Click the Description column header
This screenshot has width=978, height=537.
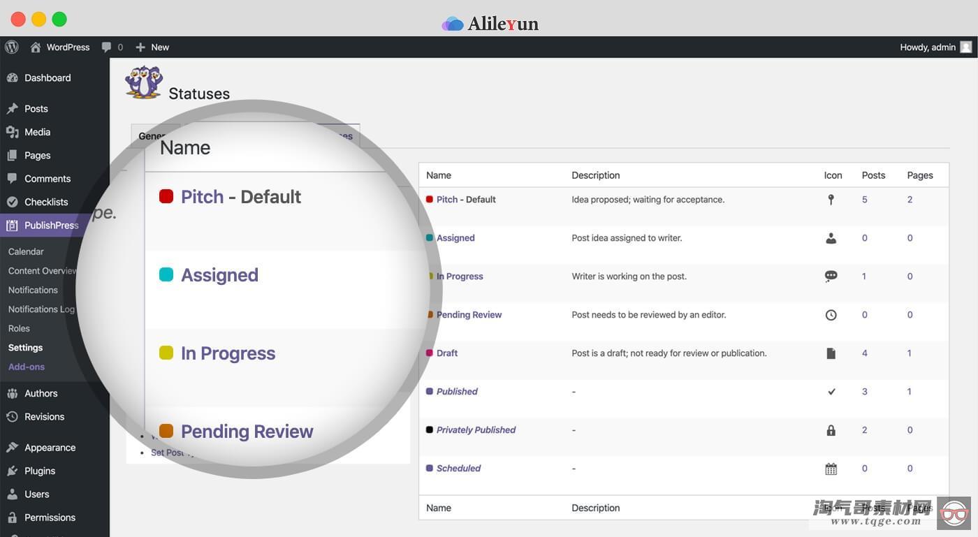pyautogui.click(x=596, y=175)
